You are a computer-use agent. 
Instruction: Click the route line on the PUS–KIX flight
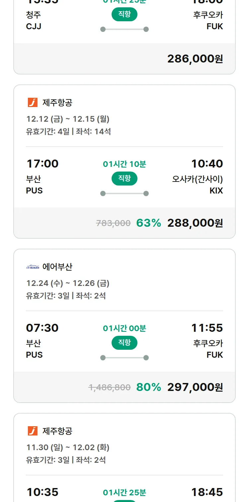124,193
